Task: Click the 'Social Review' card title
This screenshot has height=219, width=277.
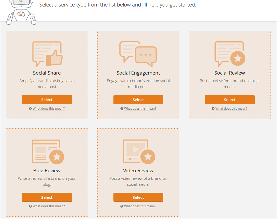Action: (x=230, y=73)
